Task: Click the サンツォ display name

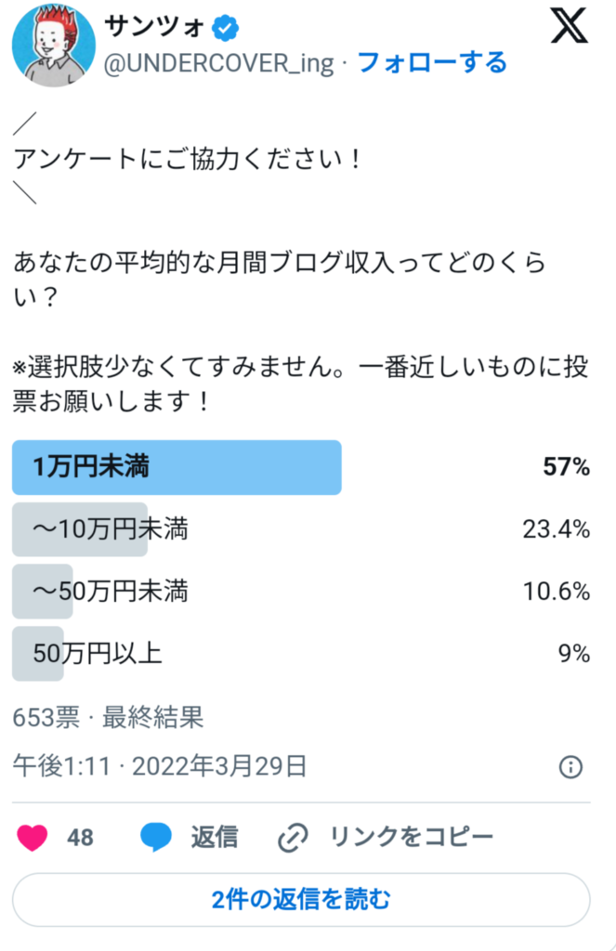Action: coord(153,27)
